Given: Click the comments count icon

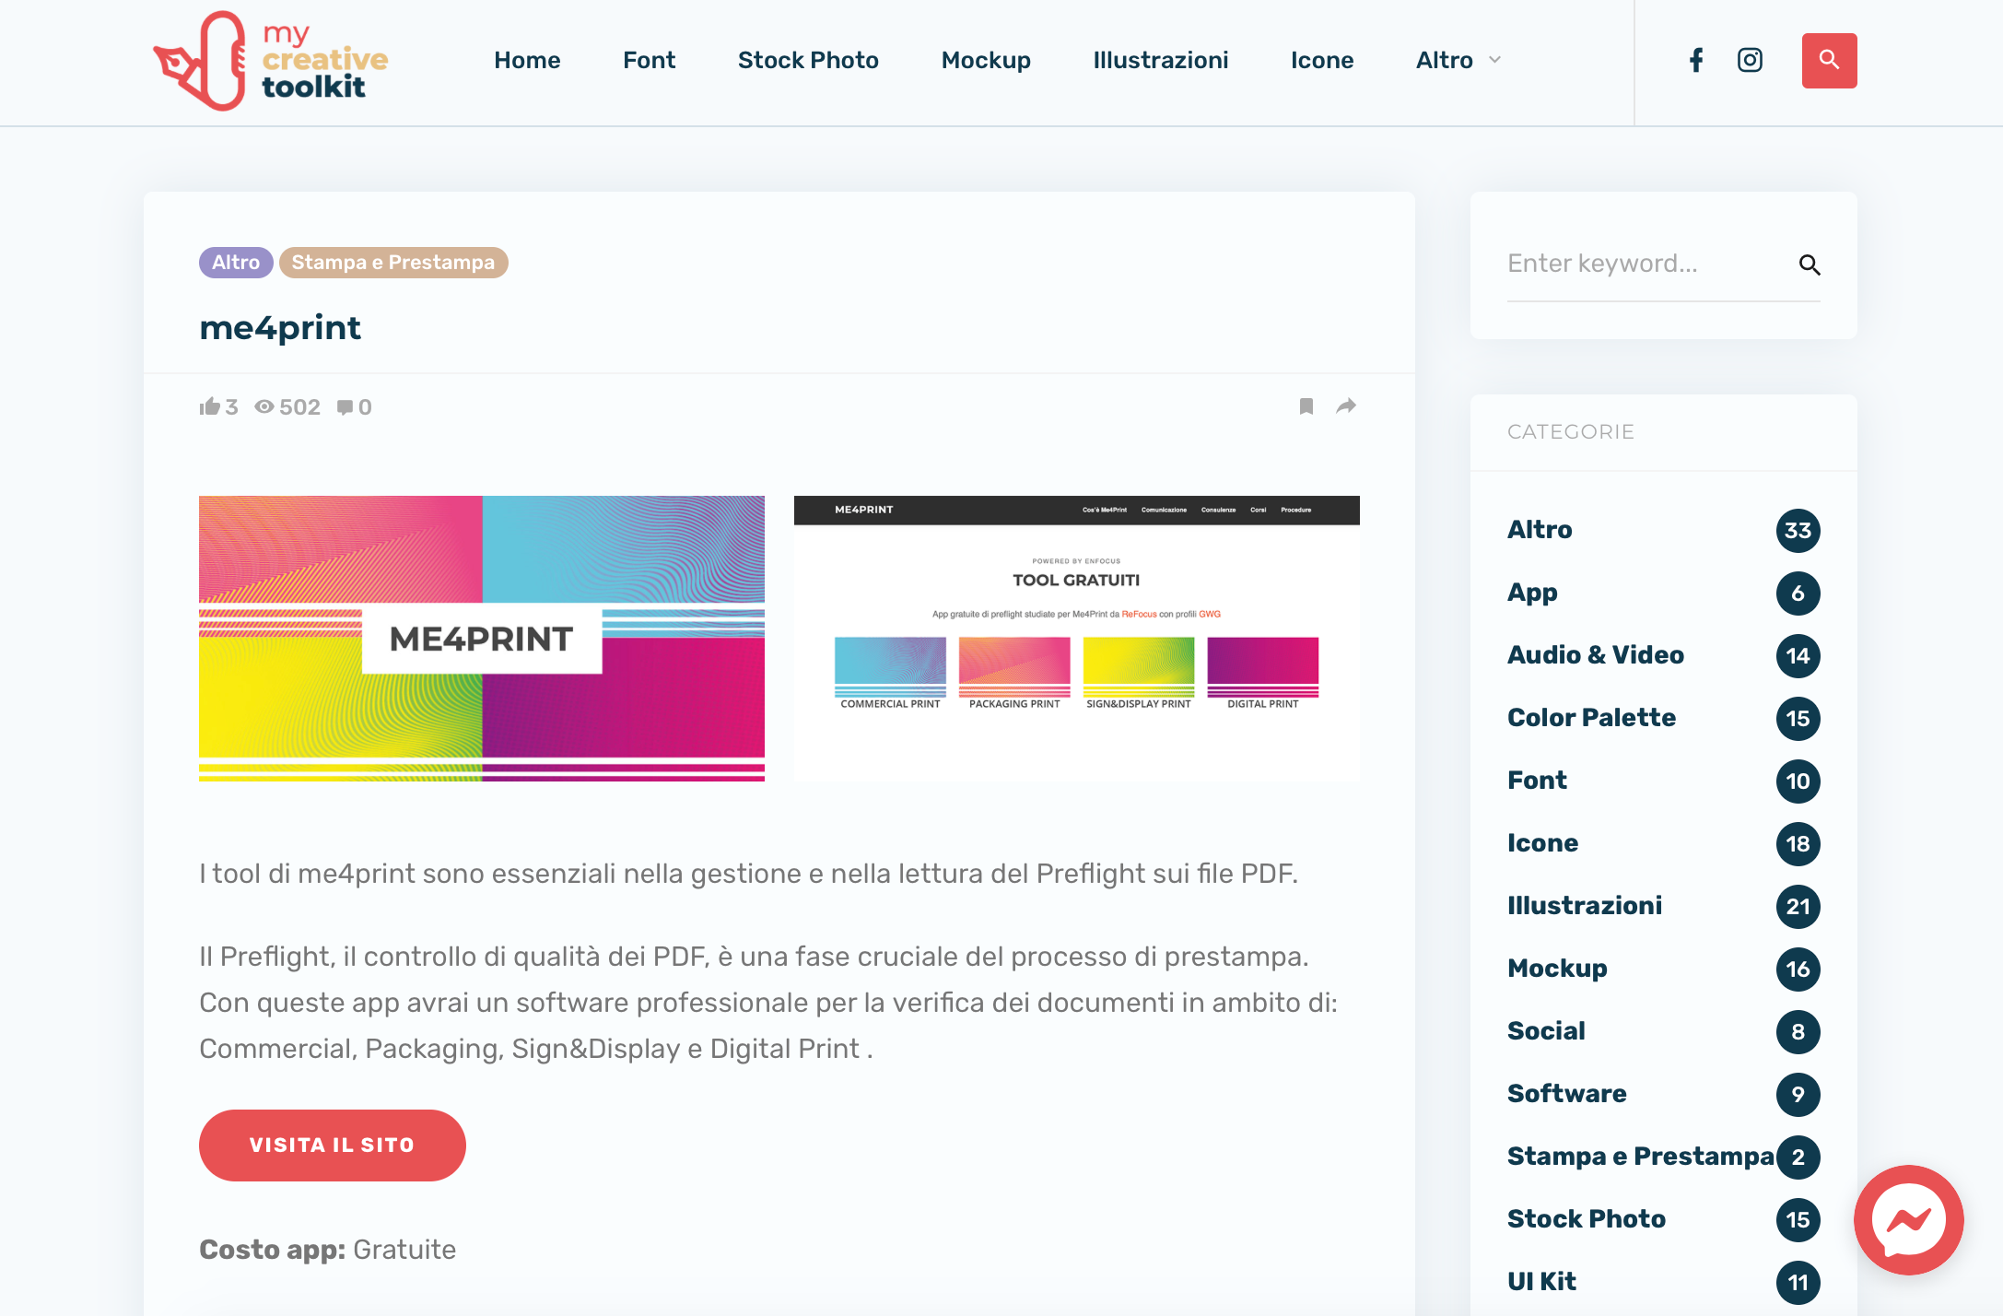Looking at the screenshot, I should pyautogui.click(x=346, y=407).
